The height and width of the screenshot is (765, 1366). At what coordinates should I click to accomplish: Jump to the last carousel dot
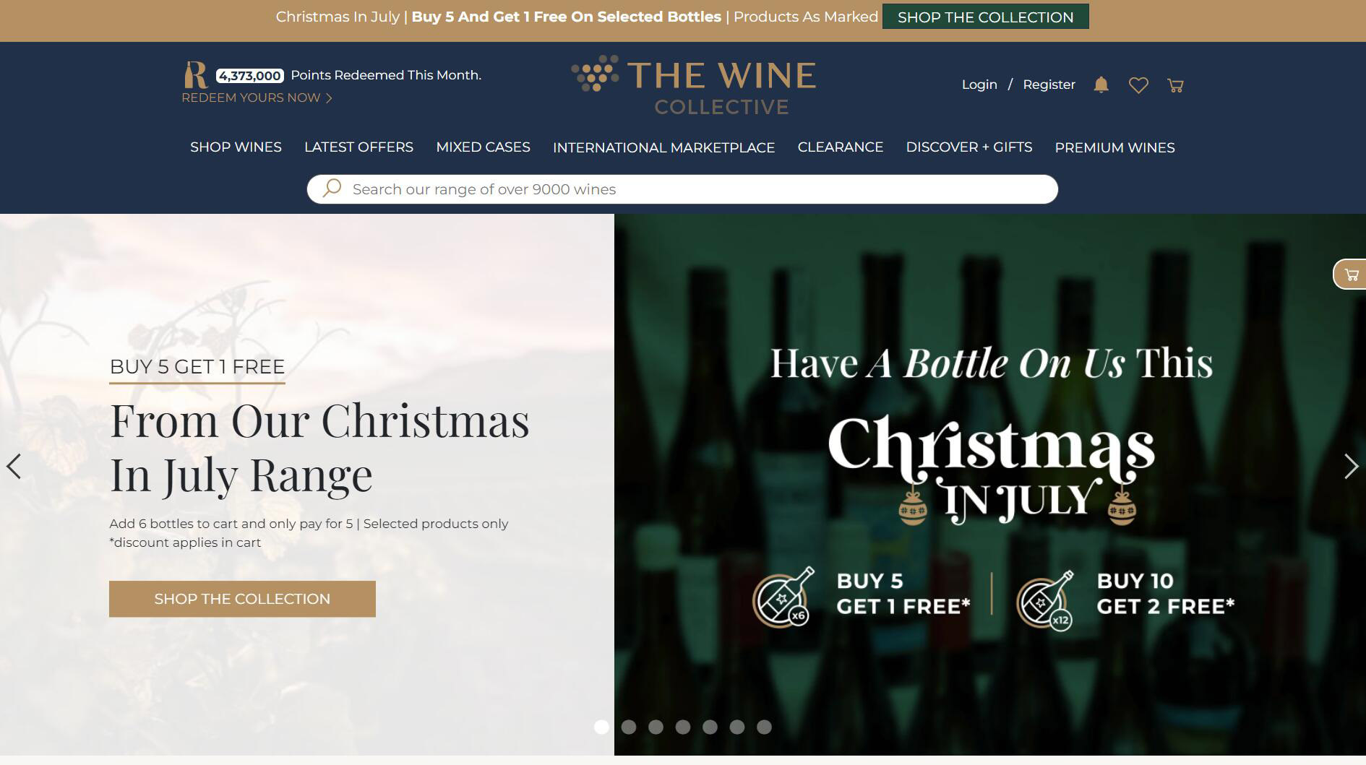(x=764, y=727)
